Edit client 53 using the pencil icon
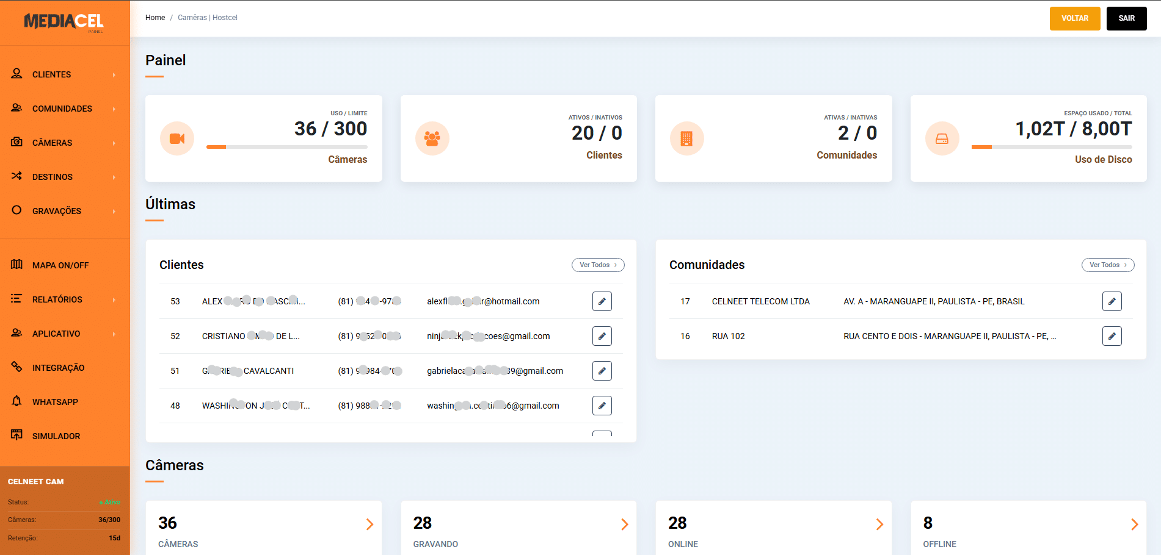The height and width of the screenshot is (555, 1161). tap(602, 301)
